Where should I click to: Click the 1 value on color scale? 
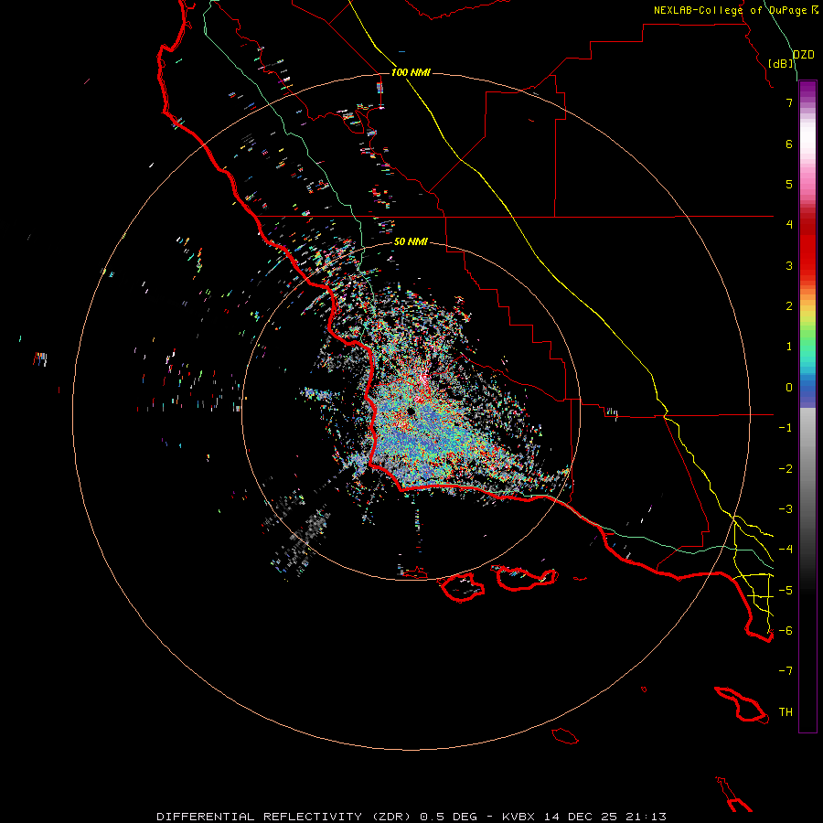tap(789, 347)
